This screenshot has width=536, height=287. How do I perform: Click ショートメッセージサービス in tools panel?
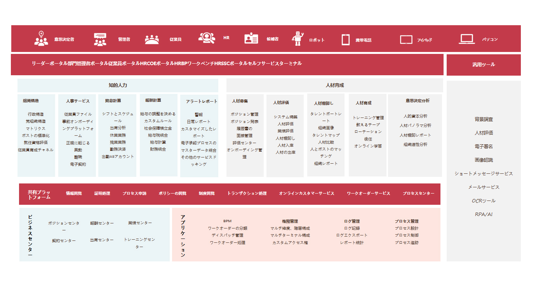click(x=484, y=174)
